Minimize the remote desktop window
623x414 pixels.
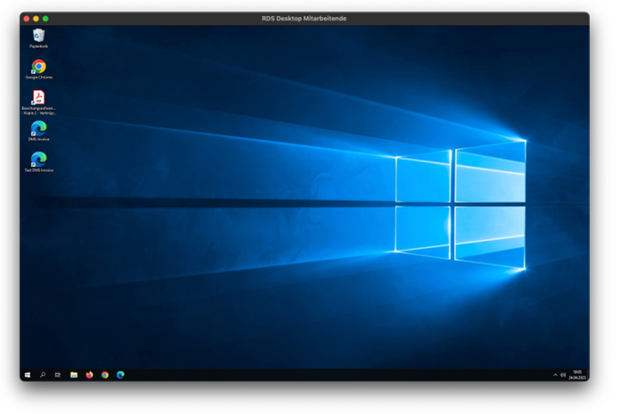click(x=36, y=18)
